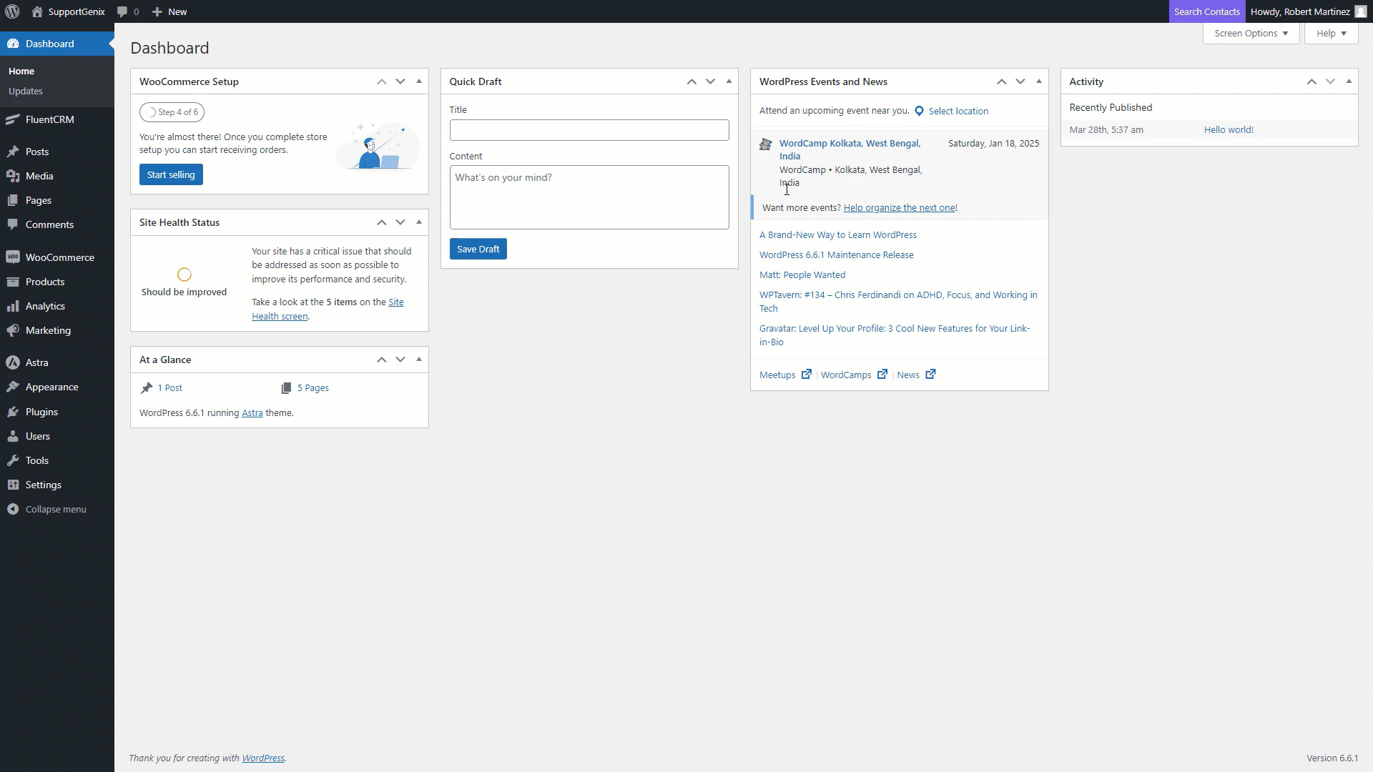Expand the Help dropdown tab
The width and height of the screenshot is (1373, 772).
[1331, 34]
